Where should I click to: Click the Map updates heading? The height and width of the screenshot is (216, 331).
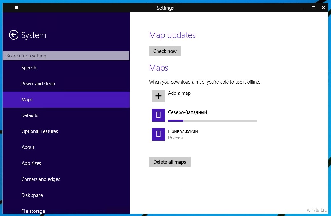click(172, 35)
